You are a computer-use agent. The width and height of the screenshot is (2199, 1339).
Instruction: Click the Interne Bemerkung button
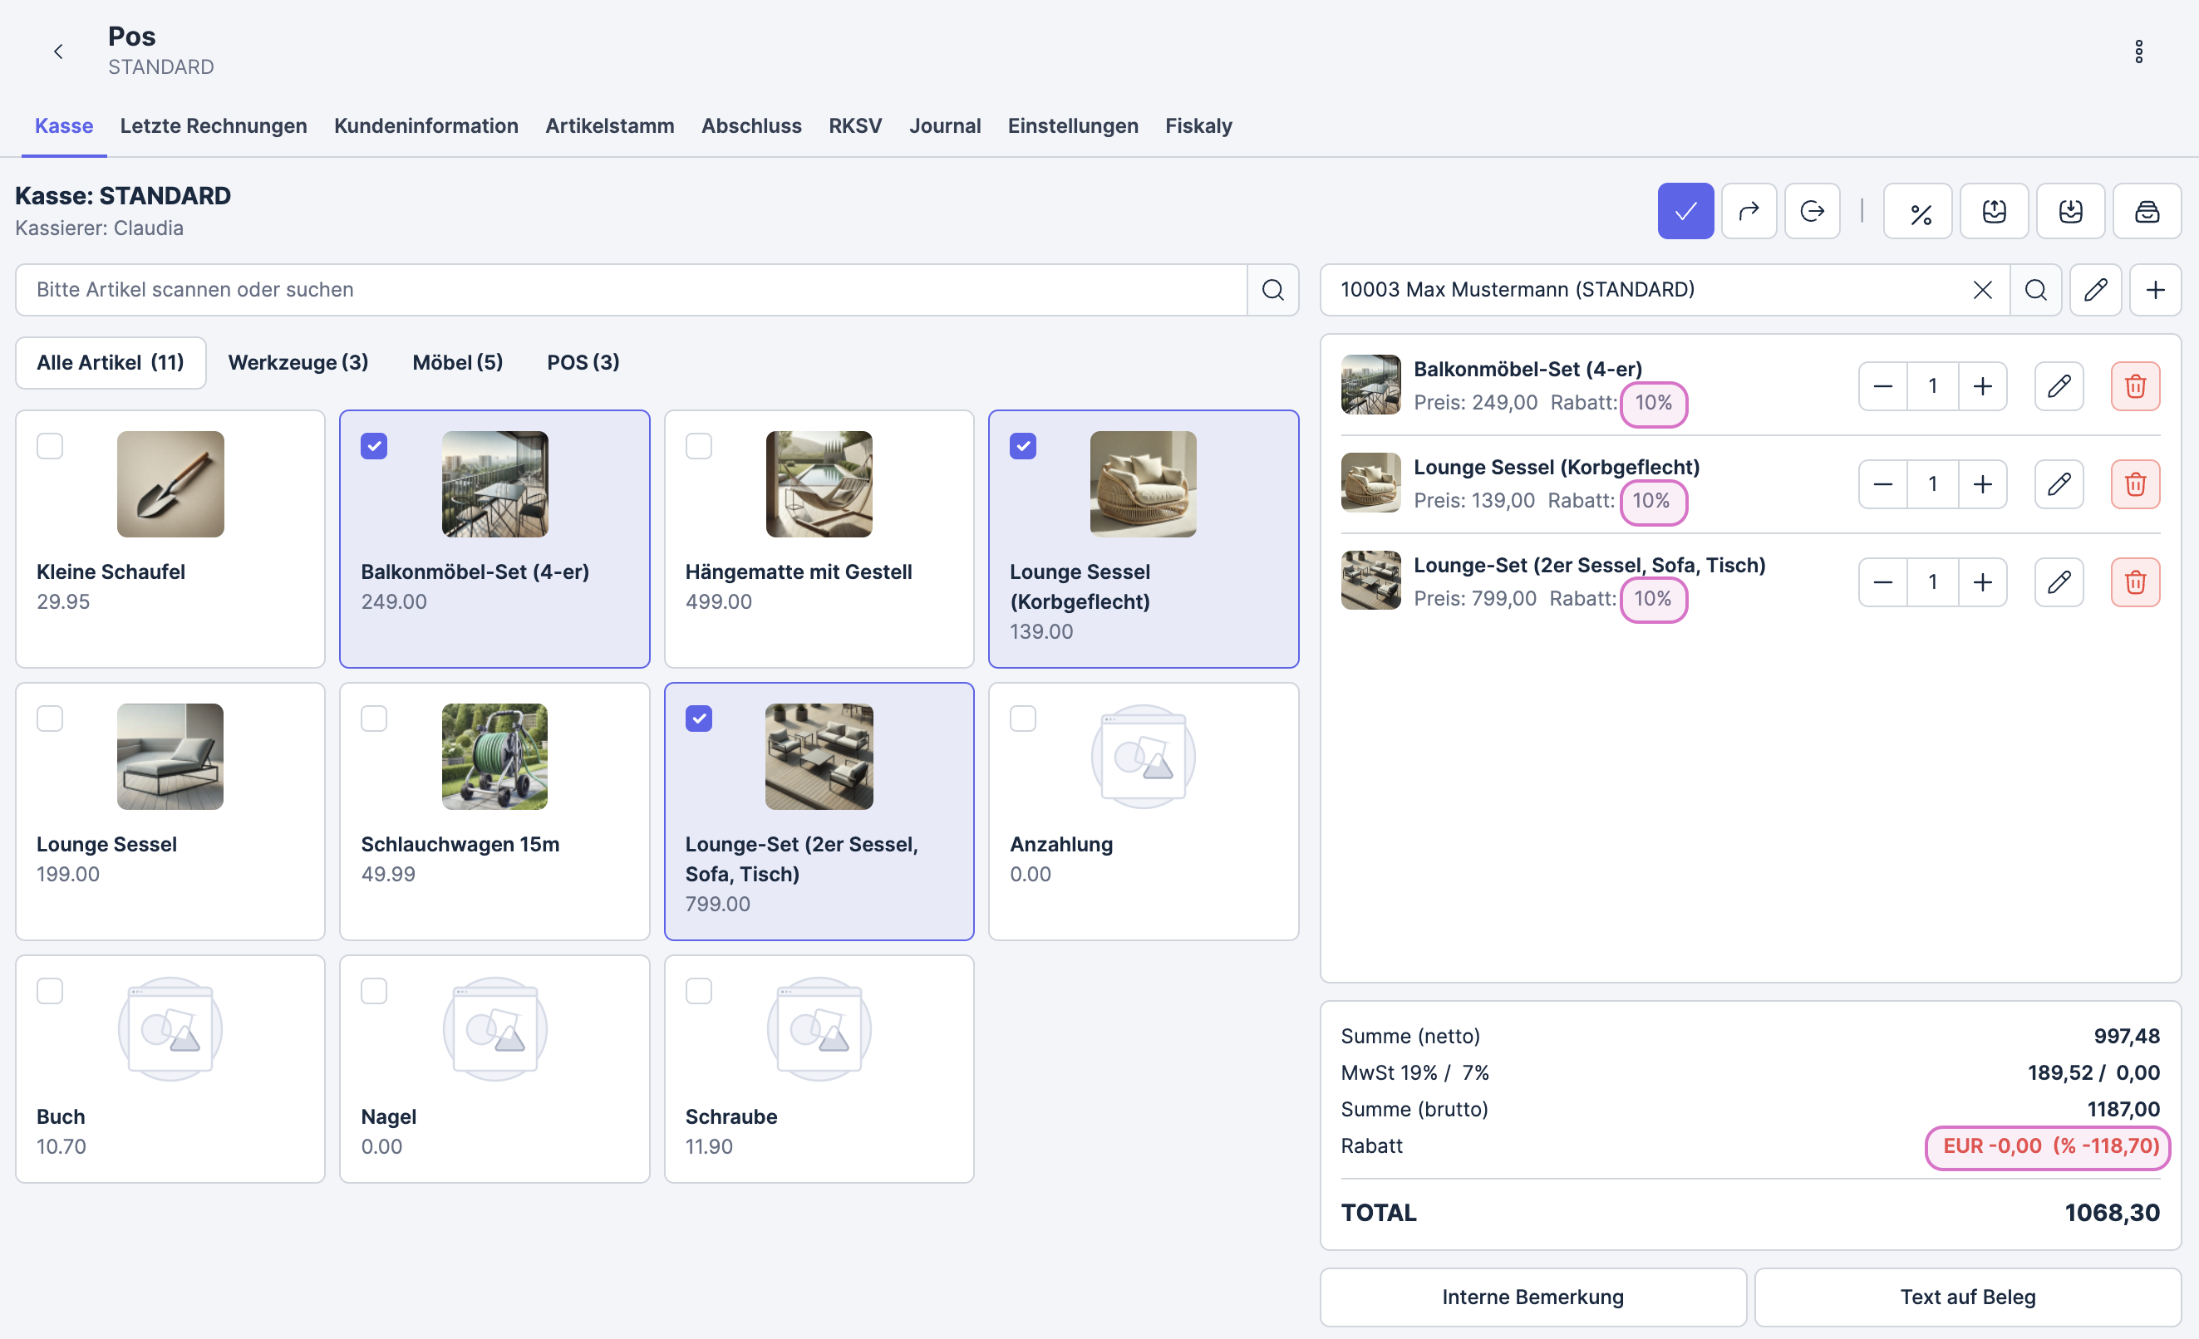[1532, 1296]
